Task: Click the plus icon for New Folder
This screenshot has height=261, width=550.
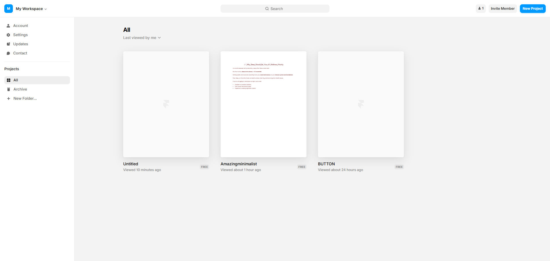Action: click(9, 99)
